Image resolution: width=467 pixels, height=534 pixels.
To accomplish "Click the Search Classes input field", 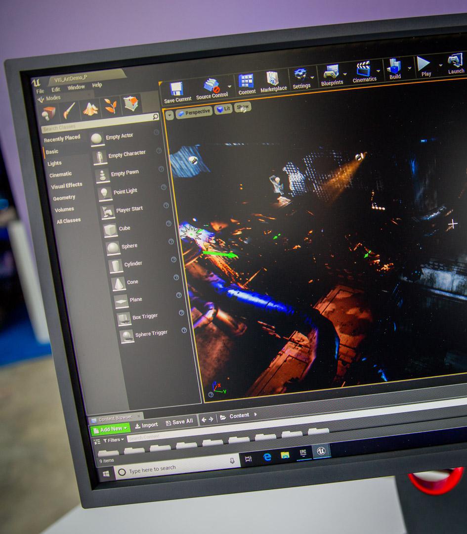I will pos(100,123).
